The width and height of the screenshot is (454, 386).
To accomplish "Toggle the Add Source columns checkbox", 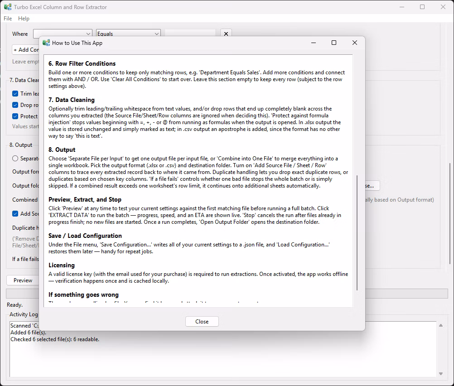I will click(15, 214).
